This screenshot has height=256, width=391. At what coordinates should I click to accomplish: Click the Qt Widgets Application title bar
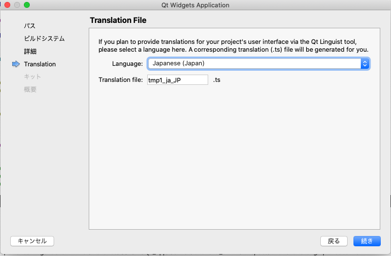(195, 5)
